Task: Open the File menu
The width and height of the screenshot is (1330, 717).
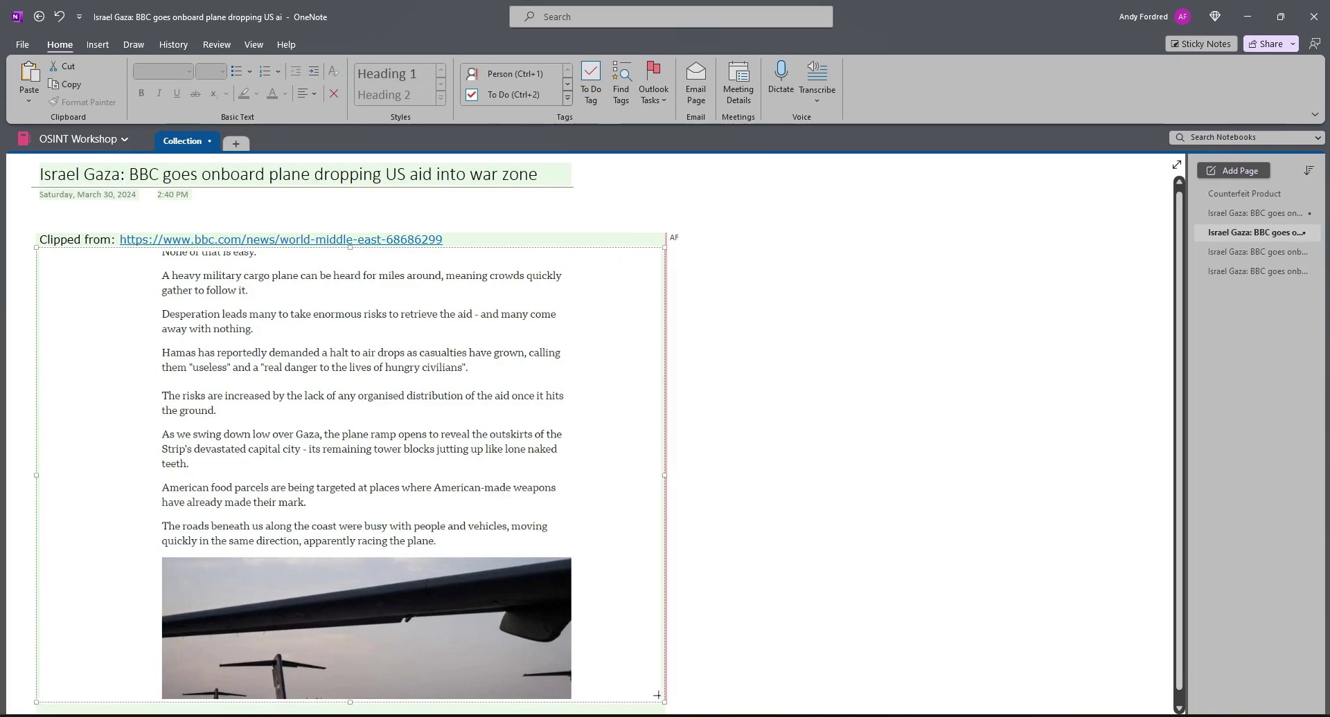Action: (x=22, y=44)
